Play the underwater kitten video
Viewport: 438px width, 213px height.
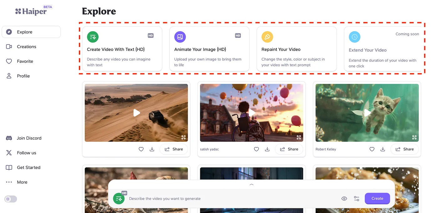click(367, 113)
